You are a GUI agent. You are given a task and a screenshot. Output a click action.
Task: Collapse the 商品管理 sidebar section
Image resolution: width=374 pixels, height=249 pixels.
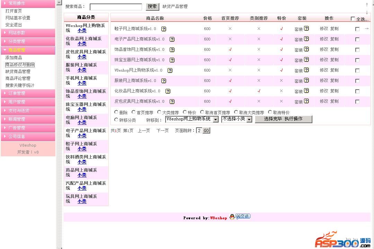click(28, 50)
